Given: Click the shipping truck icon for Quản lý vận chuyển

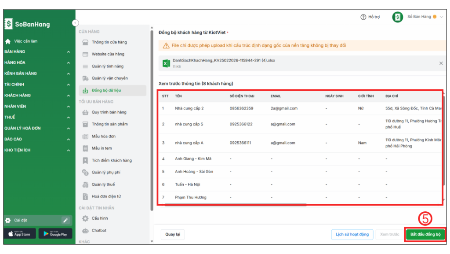Looking at the screenshot, I should click(x=85, y=78).
